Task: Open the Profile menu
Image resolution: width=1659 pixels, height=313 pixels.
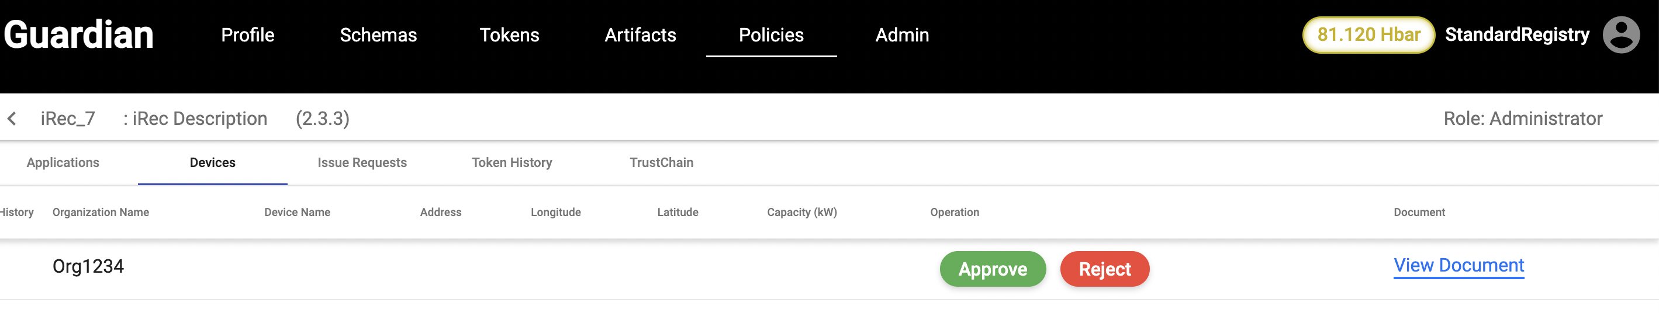Action: (x=247, y=36)
